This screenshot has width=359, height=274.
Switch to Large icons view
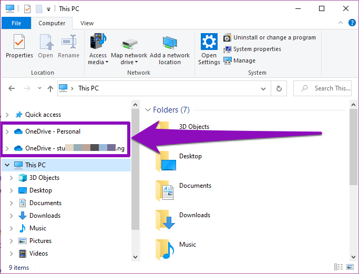[350, 267]
